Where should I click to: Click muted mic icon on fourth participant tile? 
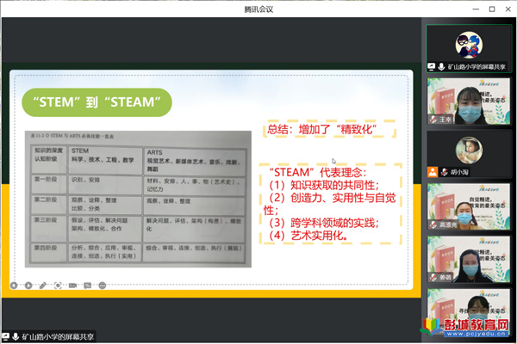[433, 224]
